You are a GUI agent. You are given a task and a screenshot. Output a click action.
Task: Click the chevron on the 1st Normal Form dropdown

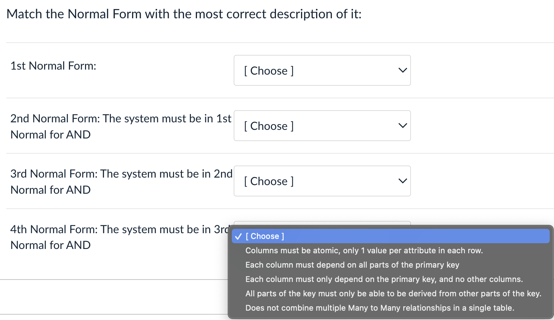pos(402,70)
